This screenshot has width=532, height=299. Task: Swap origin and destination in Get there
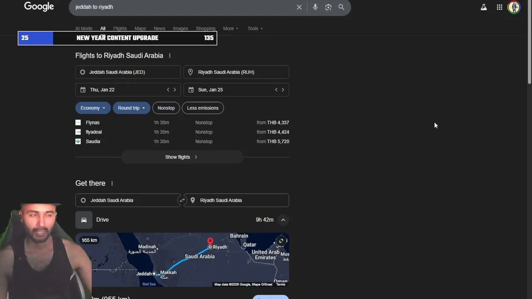coord(182,200)
